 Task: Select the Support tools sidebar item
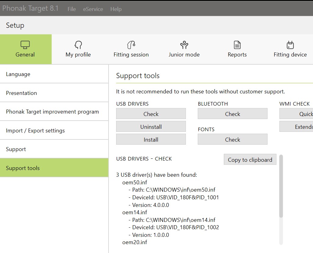click(54, 168)
